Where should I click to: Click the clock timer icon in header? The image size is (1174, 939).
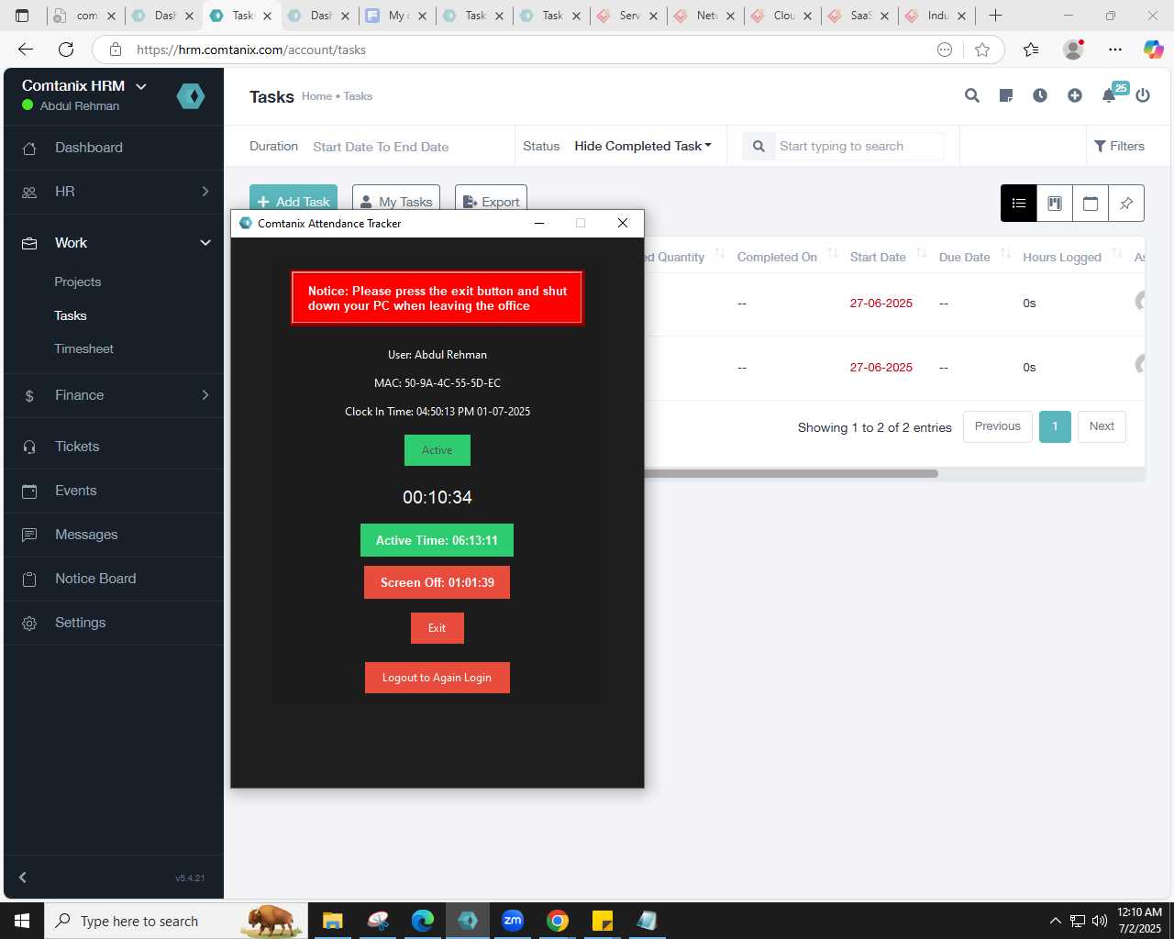[1040, 95]
